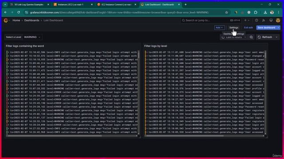The image size is (284, 159).
Task: Open the Grafana help icon
Action: click(256, 20)
